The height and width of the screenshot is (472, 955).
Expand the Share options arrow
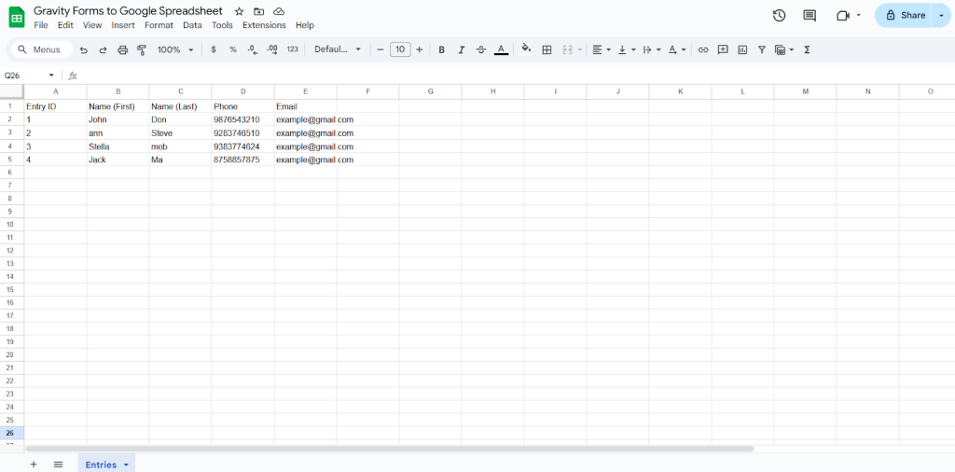[942, 15]
